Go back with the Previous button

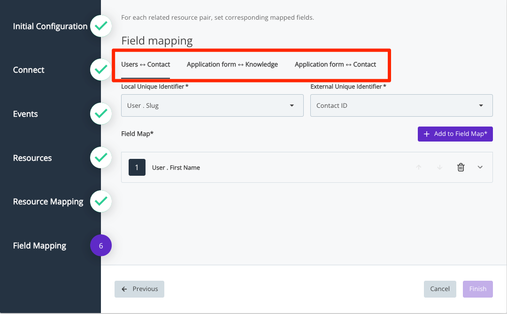(x=139, y=289)
